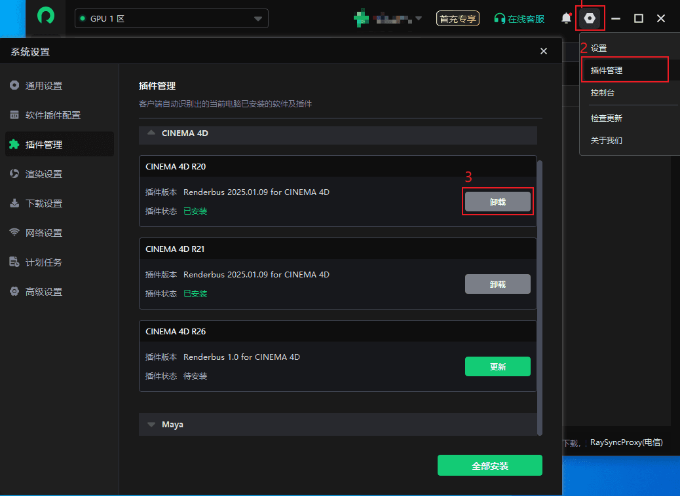Click 已安装 status under CINEMA 4D R21
Viewport: 680px width, 496px height.
(195, 294)
